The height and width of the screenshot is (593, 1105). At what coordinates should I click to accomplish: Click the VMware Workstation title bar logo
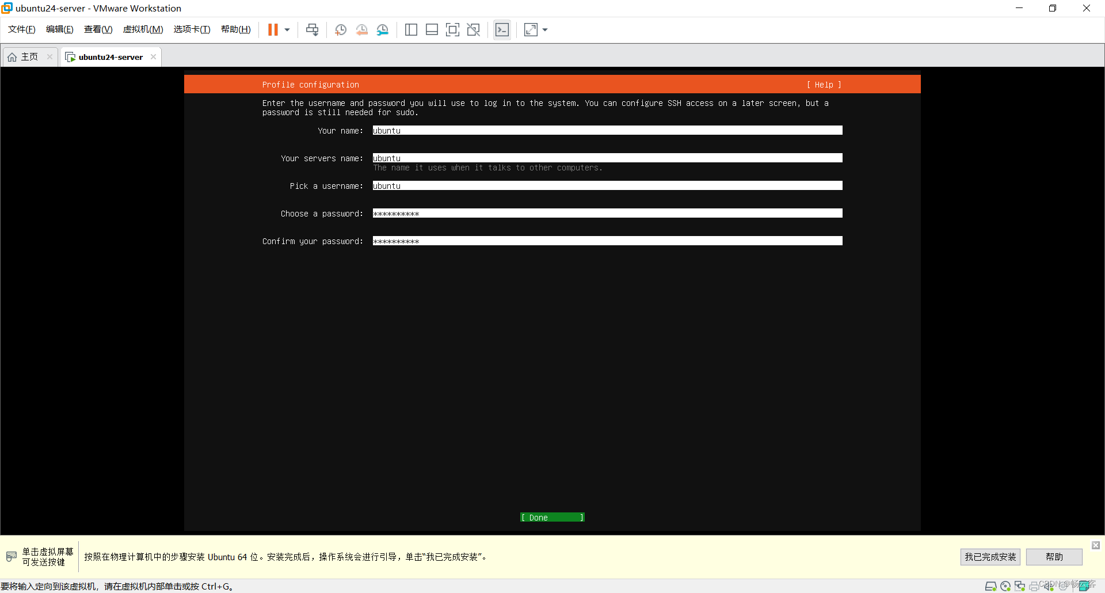click(7, 8)
